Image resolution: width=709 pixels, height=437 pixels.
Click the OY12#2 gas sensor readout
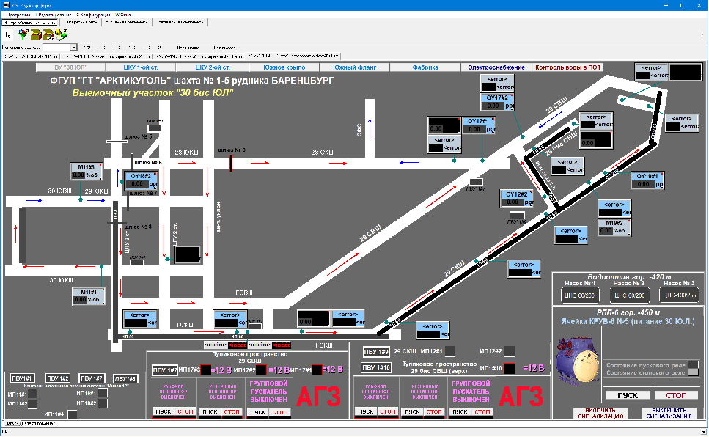coord(517,198)
